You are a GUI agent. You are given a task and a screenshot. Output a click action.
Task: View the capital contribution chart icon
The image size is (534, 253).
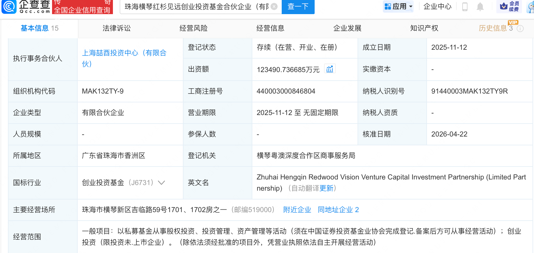tap(330, 69)
